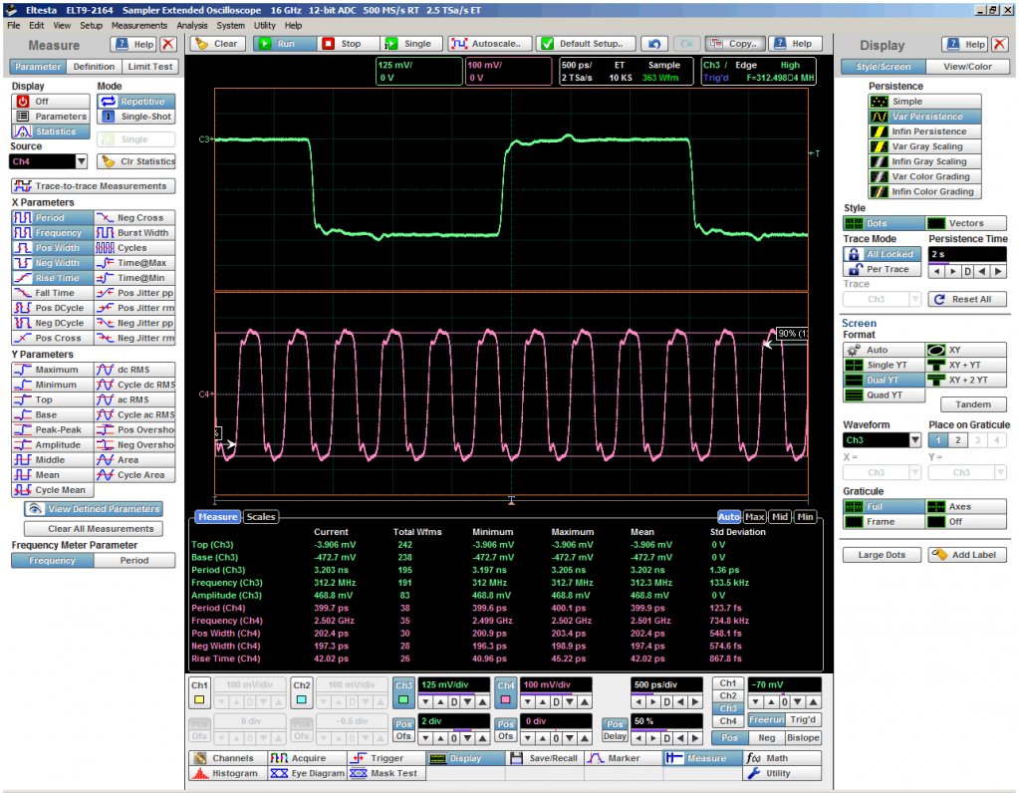The image size is (1019, 793).
Task: Toggle Ch3 channel on/off button
Action: (403, 685)
